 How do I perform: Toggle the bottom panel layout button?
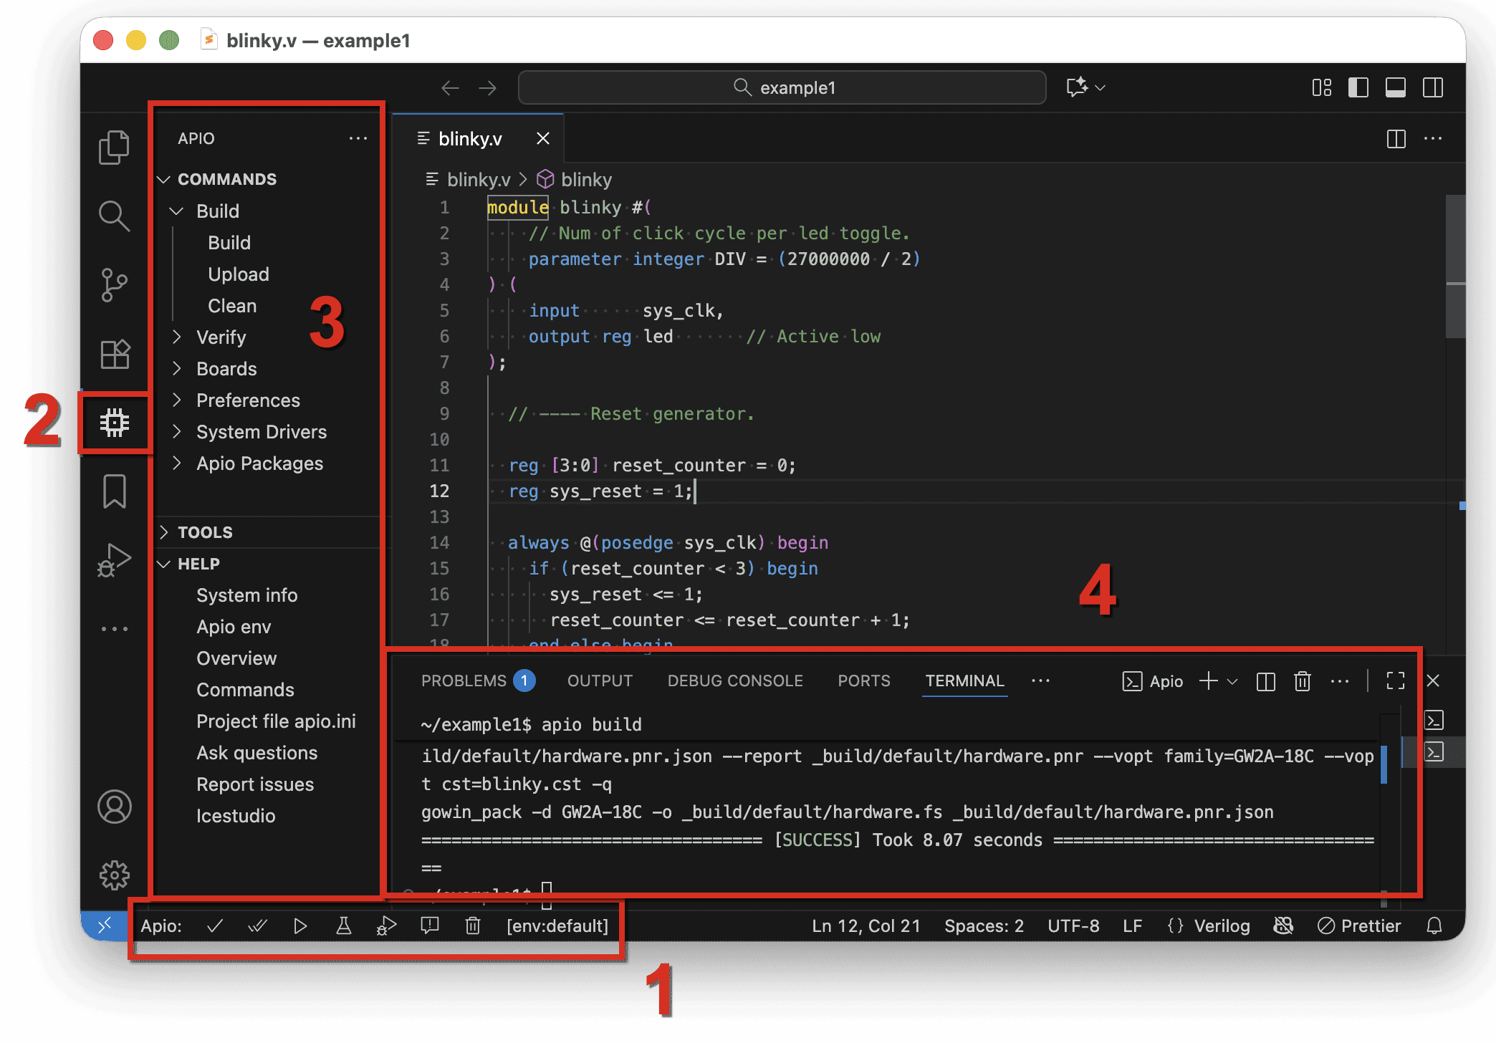1395,88
